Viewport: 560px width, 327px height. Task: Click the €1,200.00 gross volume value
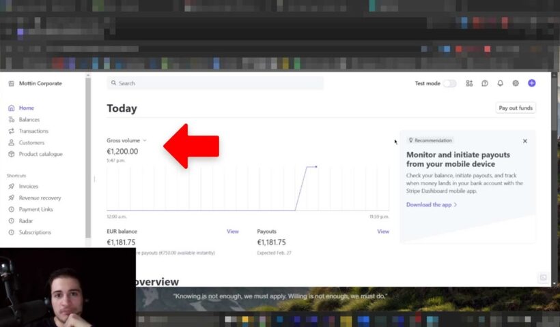point(122,151)
